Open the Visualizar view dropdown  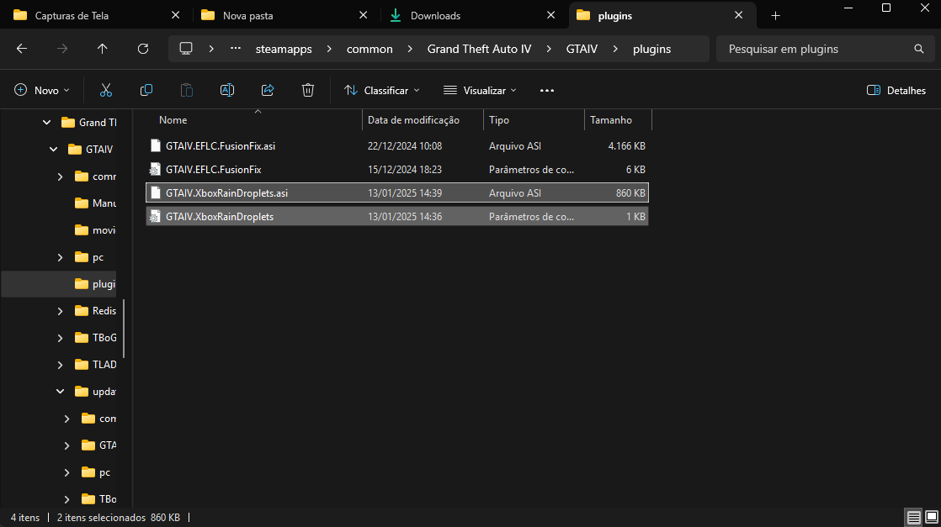point(480,91)
